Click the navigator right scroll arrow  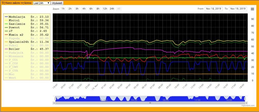pyautogui.click(x=246, y=103)
